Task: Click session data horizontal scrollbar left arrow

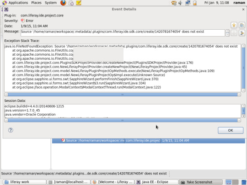Action: tap(6, 120)
